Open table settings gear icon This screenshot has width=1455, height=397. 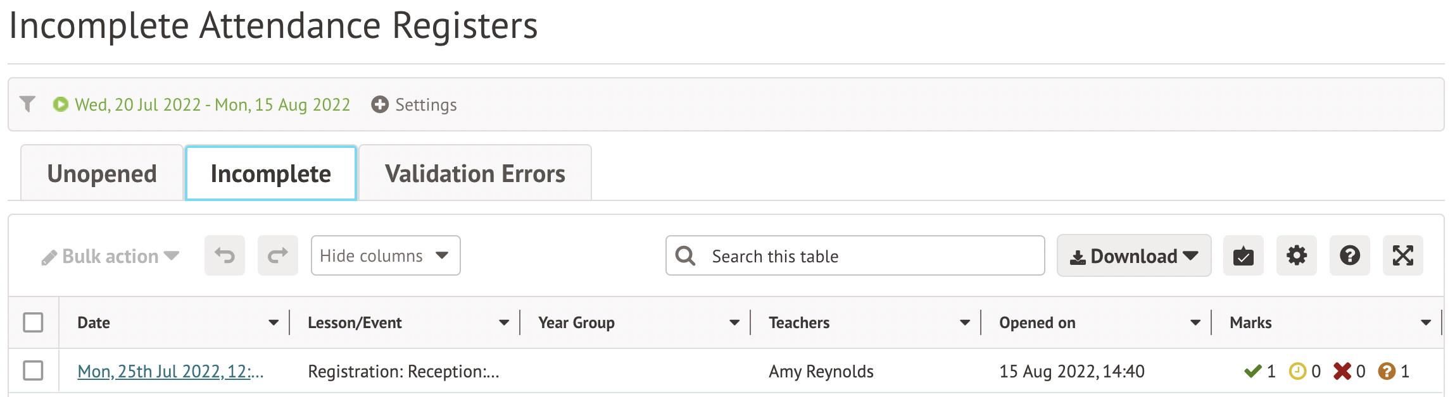[1296, 256]
